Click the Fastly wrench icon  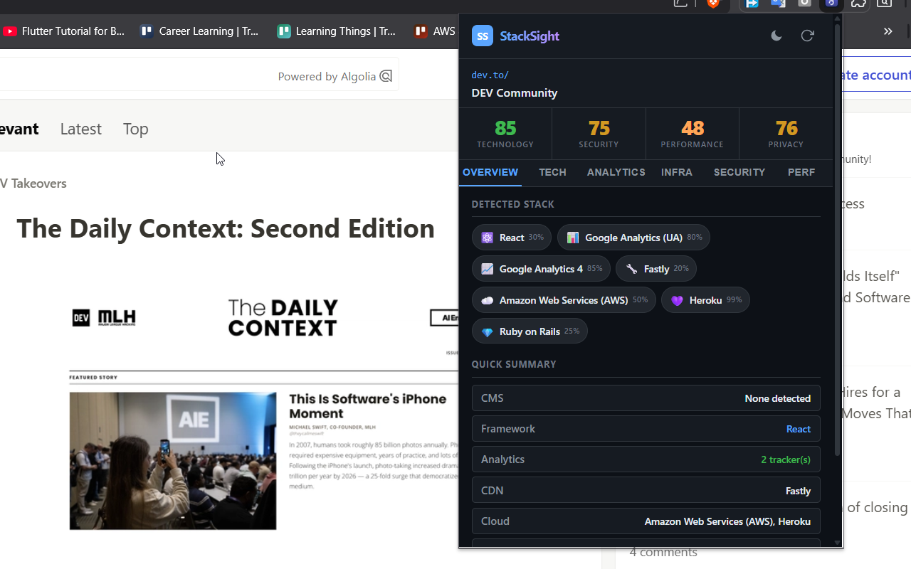click(x=631, y=269)
